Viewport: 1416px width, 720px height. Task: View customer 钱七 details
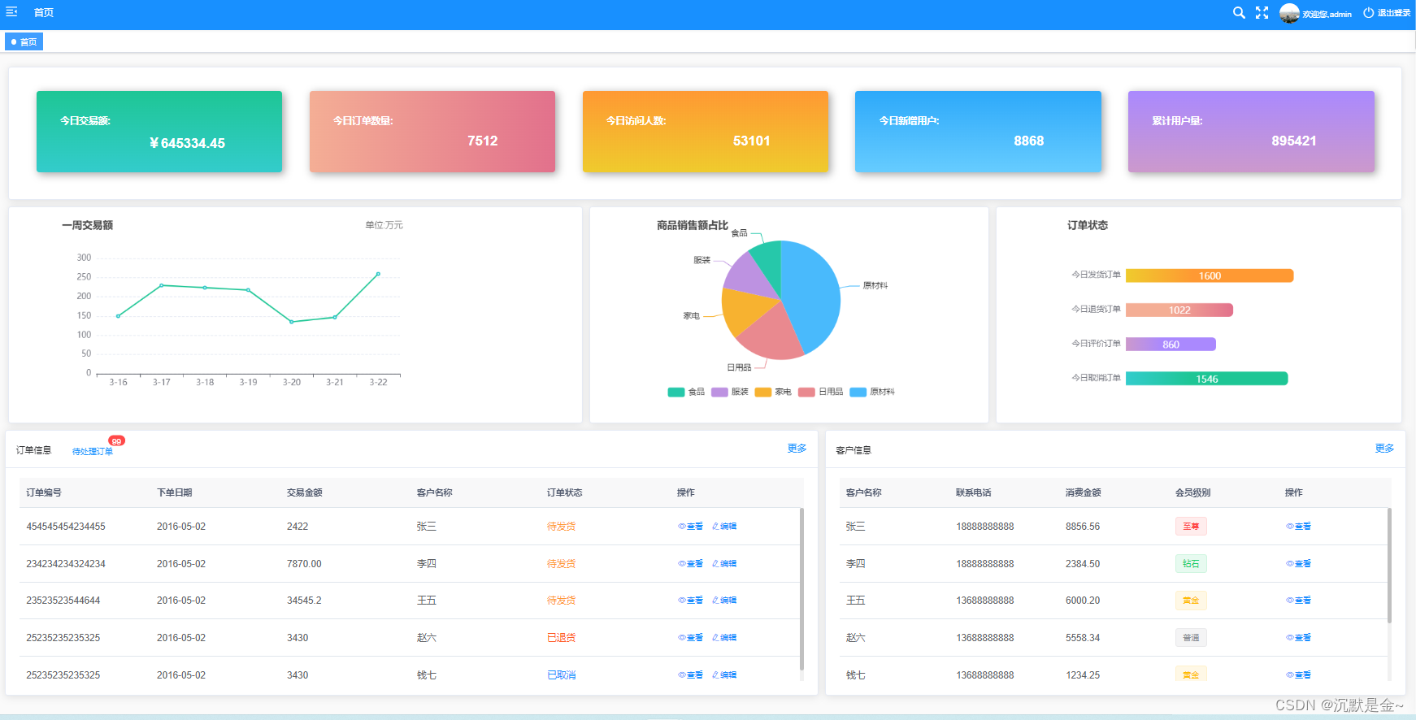pos(1299,675)
